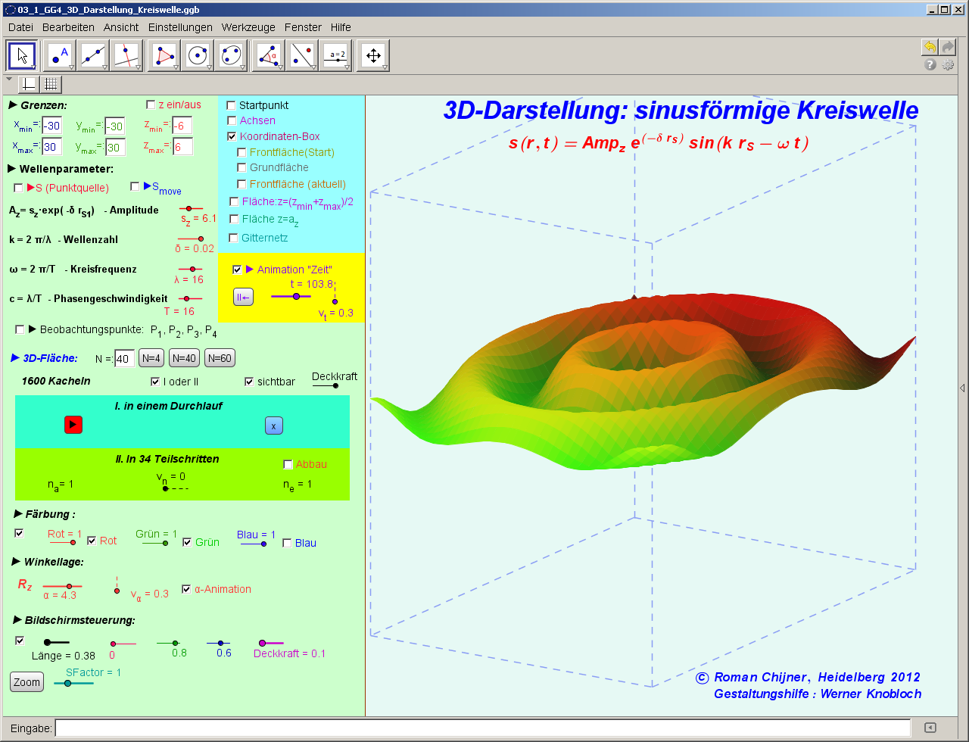Select the Move Graphics View tool

tap(371, 55)
